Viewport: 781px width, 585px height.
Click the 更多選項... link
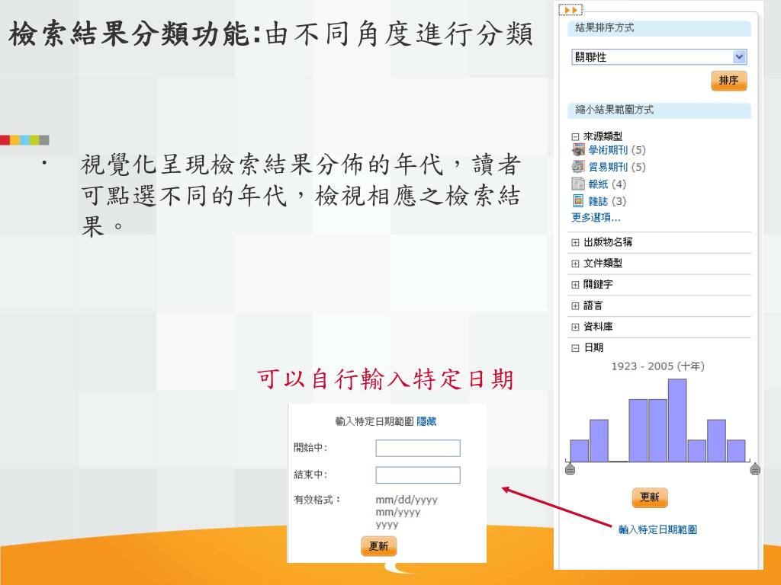[596, 217]
